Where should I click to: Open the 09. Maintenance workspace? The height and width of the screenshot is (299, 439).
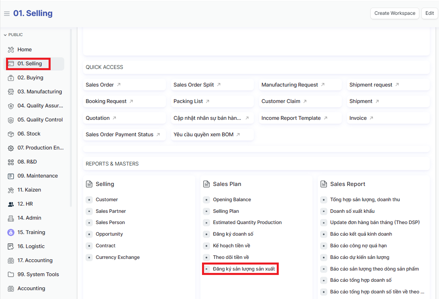37,176
